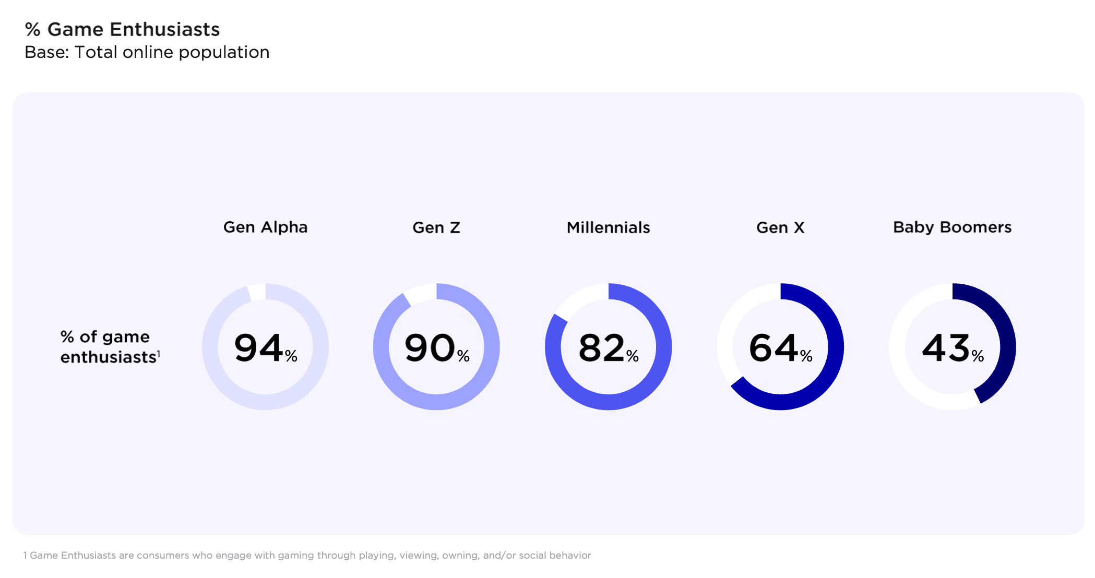This screenshot has height=578, width=1095.
Task: Select the Gen Z column label
Action: (x=436, y=228)
